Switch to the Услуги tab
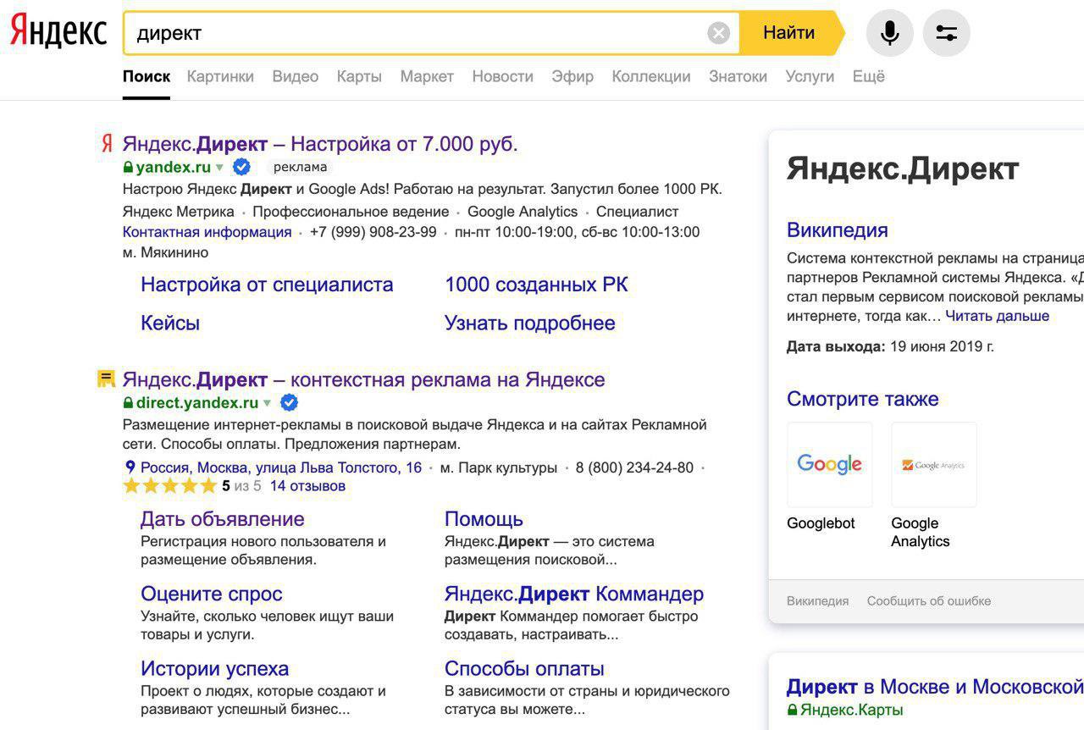Image resolution: width=1084 pixels, height=730 pixels. pyautogui.click(x=810, y=76)
